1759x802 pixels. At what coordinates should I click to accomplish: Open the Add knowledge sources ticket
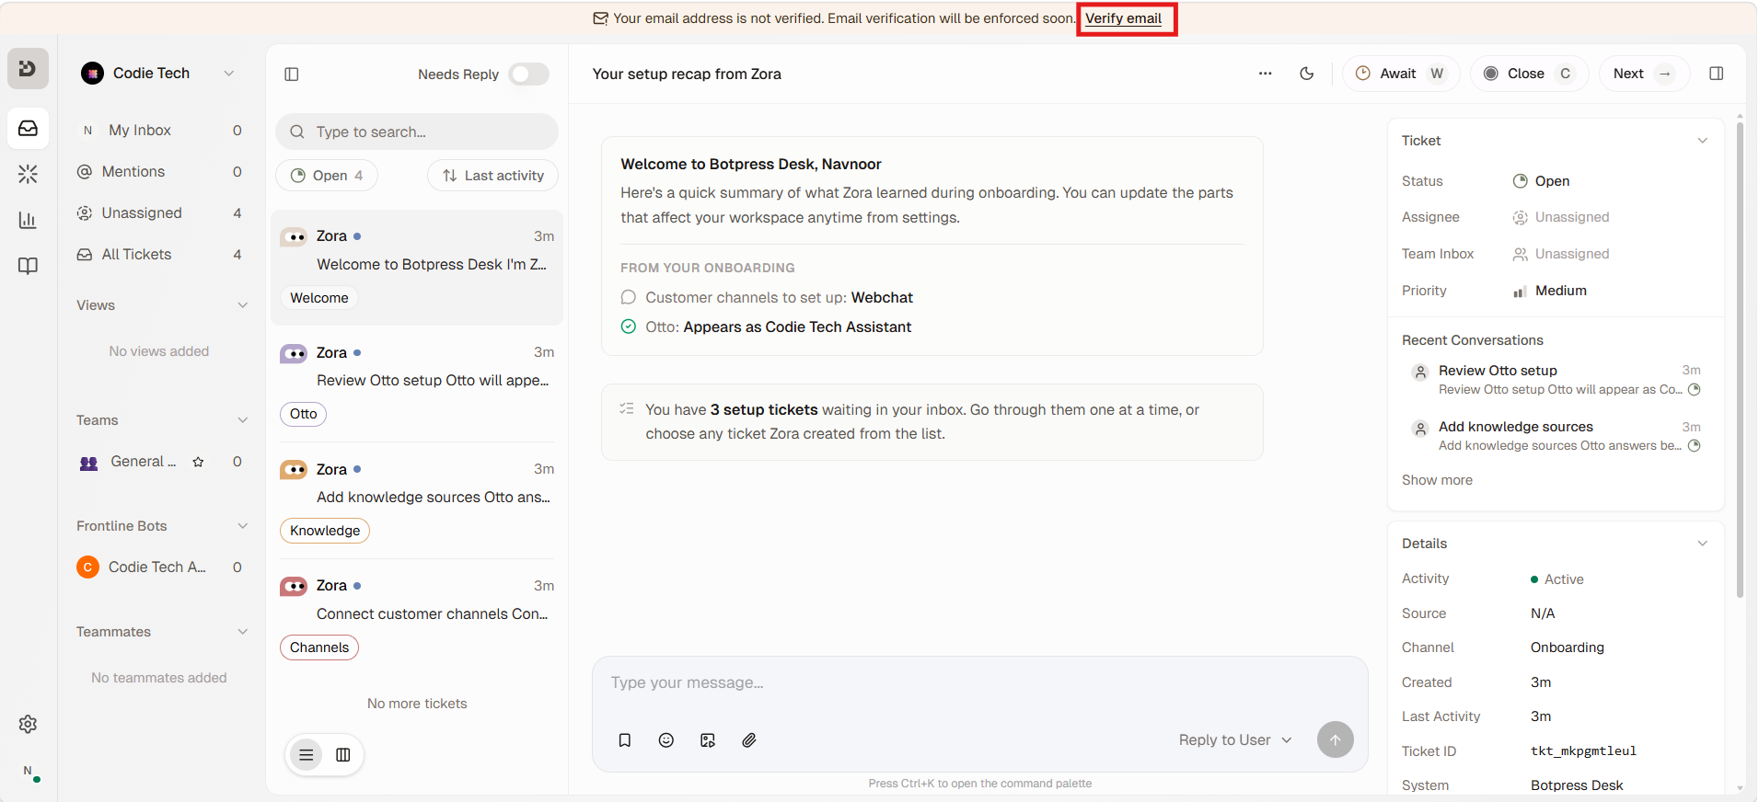tap(417, 500)
